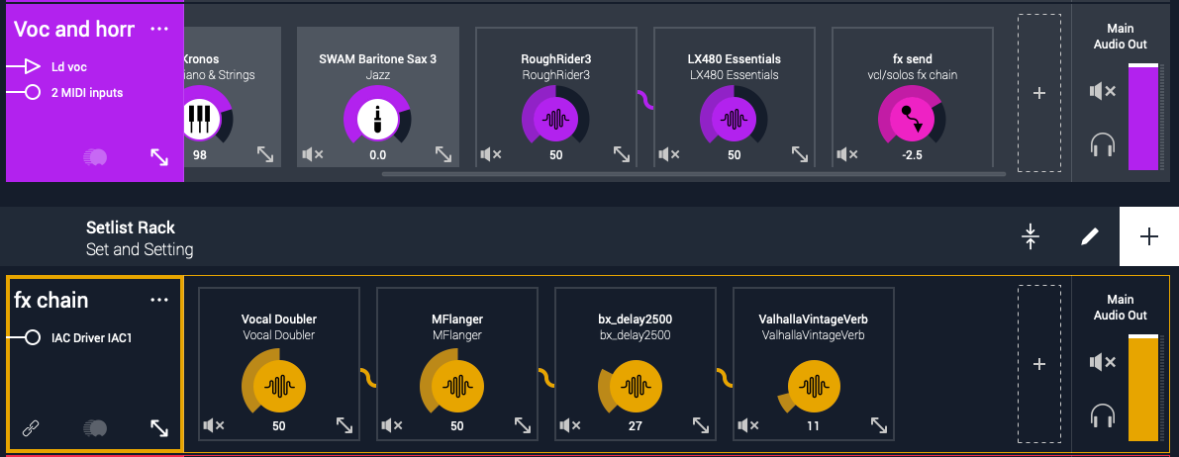The height and width of the screenshot is (457, 1179).
Task: Click the Setlist Rack title
Action: pos(130,228)
